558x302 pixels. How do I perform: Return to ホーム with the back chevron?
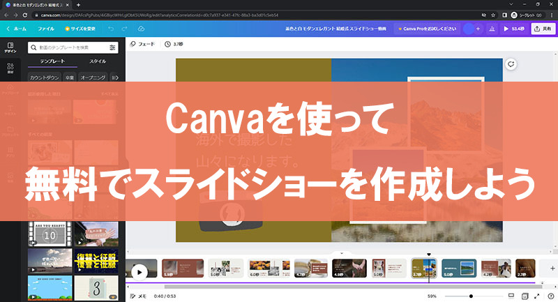[x=16, y=29]
